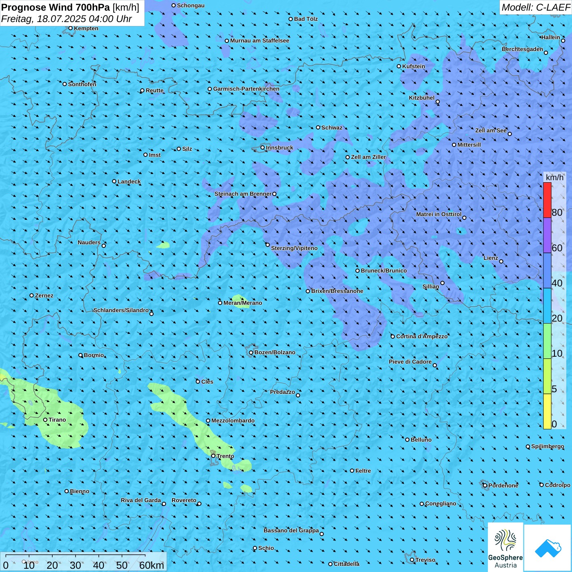
Task: Click the Reutte label
Action: click(154, 90)
